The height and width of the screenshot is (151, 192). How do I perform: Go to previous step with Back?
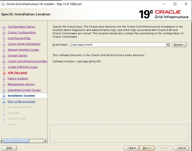(131, 148)
